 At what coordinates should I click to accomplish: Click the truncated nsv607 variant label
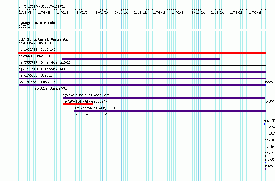click(x=270, y=159)
